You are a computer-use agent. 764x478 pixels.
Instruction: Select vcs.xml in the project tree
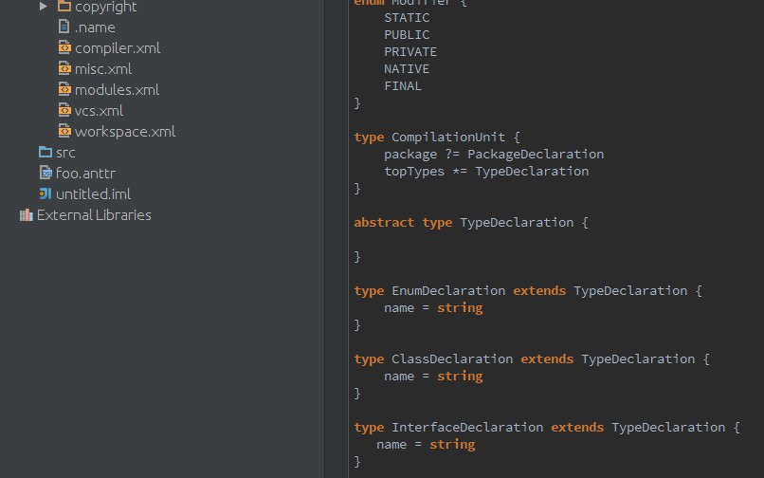(100, 111)
